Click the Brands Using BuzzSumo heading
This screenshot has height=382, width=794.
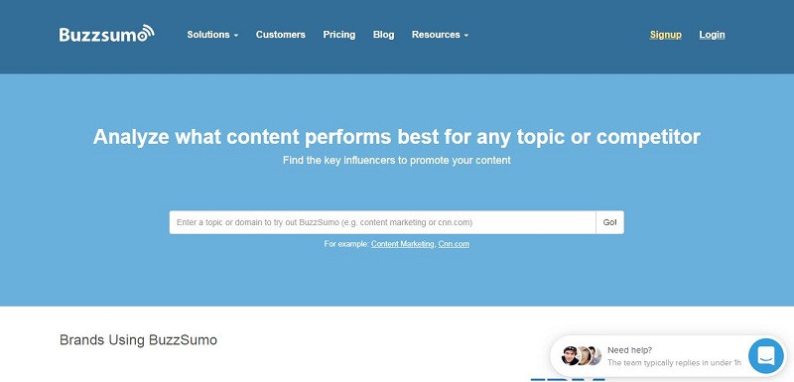pyautogui.click(x=138, y=339)
